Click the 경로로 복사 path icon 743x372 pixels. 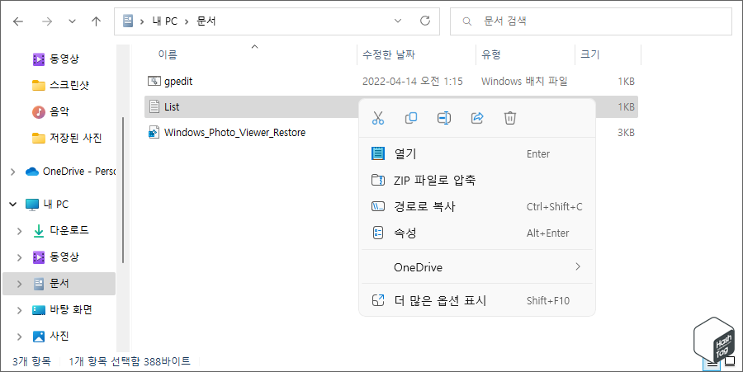[377, 207]
